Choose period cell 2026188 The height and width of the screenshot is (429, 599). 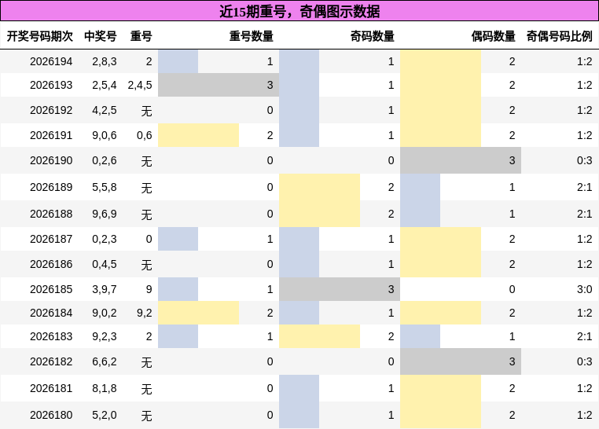pos(51,214)
